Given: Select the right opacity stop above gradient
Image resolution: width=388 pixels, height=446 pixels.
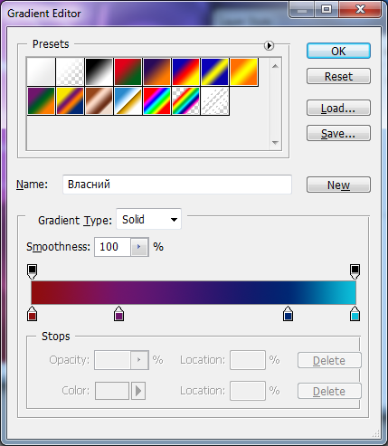Looking at the screenshot, I should (x=355, y=271).
